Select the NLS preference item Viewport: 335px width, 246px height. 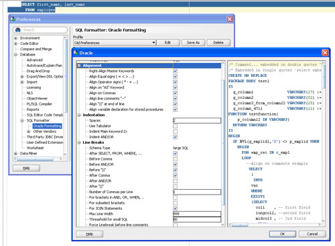point(29,93)
